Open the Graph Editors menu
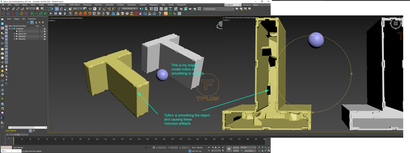Screen dimensions: 410x153 coord(74,5)
